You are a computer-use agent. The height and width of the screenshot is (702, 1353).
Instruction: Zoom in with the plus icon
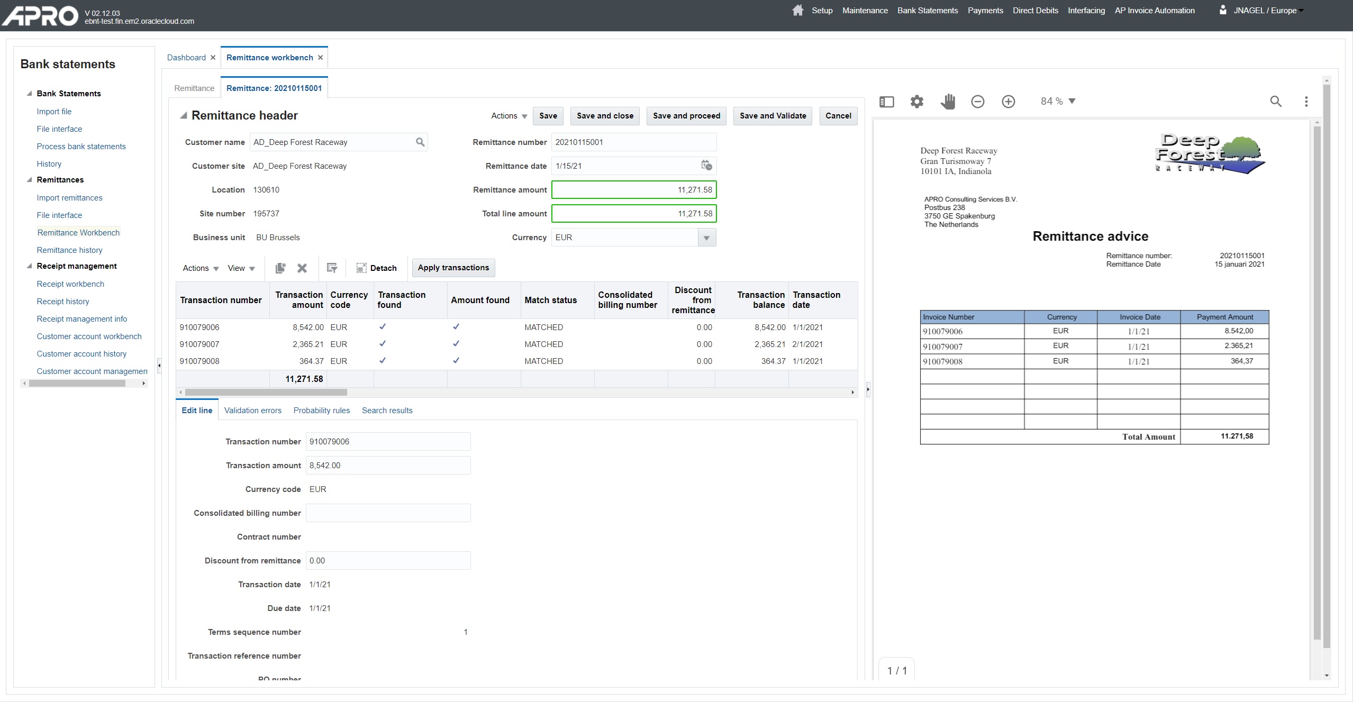point(1009,102)
